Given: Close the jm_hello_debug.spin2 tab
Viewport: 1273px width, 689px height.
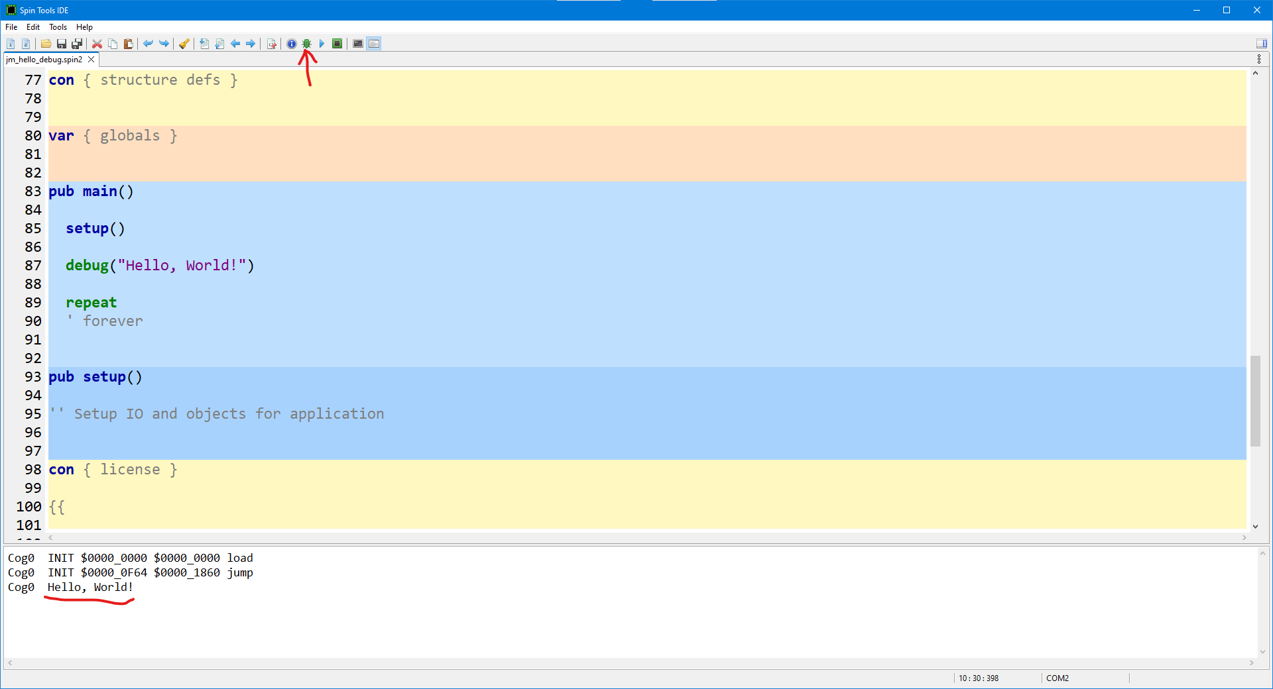Looking at the screenshot, I should 91,60.
